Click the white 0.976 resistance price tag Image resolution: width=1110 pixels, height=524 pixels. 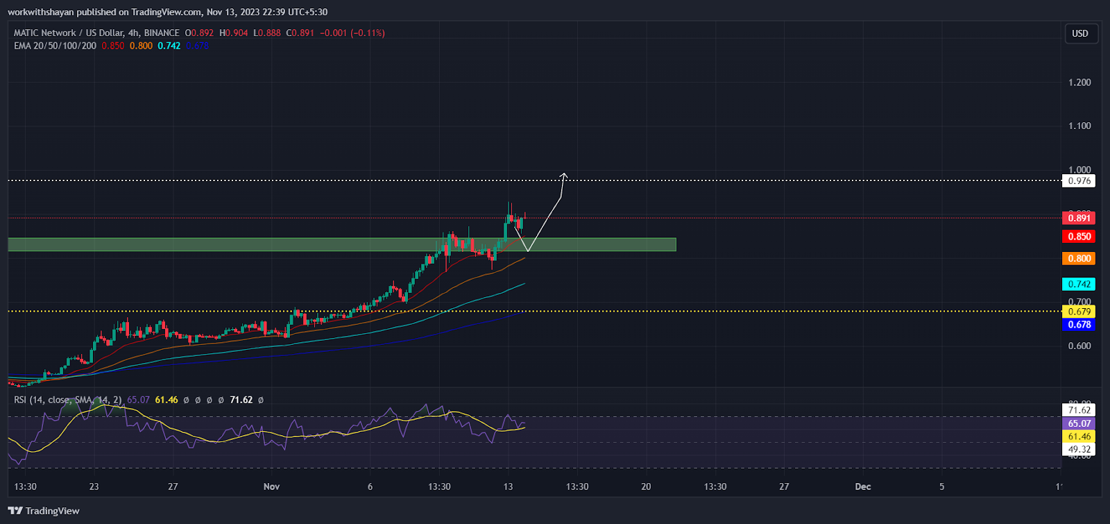(x=1079, y=181)
